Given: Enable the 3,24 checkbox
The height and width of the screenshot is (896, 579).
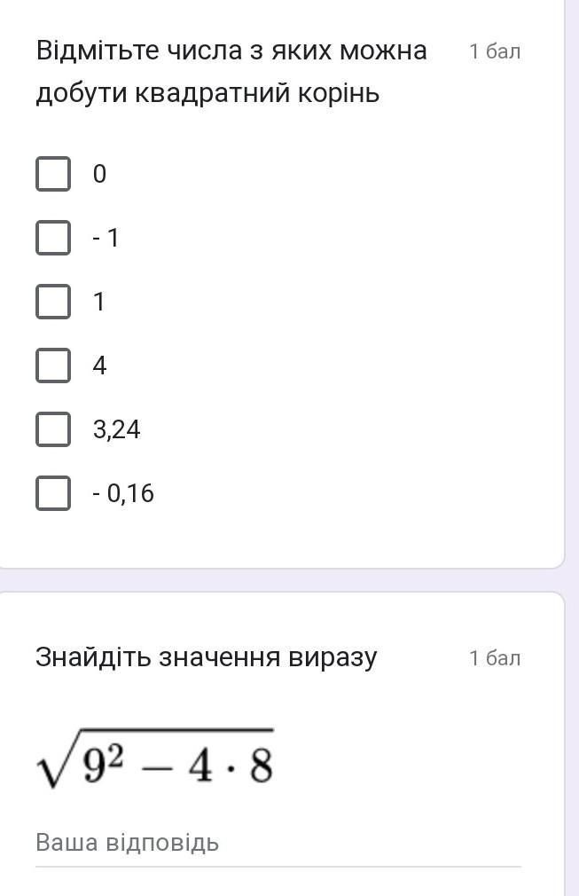Looking at the screenshot, I should [x=53, y=429].
